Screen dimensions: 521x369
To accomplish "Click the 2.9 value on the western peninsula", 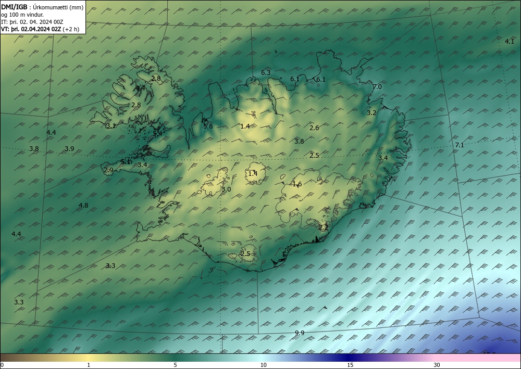I will click(x=109, y=170).
